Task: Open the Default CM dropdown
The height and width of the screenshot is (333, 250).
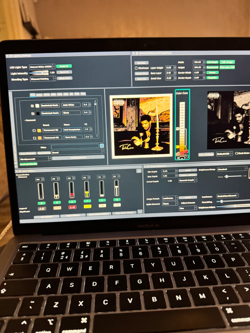Action: coord(224,154)
